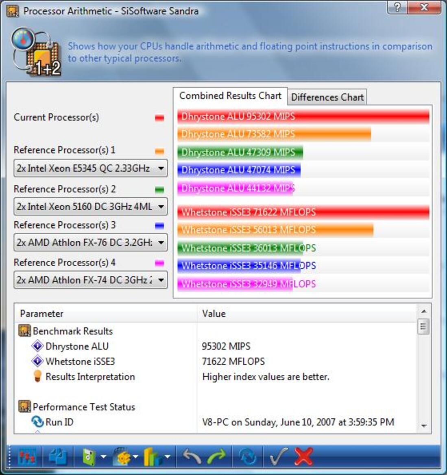Open Reference Processor 4 Athlon FX-74 dropdown
This screenshot has height=475, width=447.
click(x=90, y=280)
